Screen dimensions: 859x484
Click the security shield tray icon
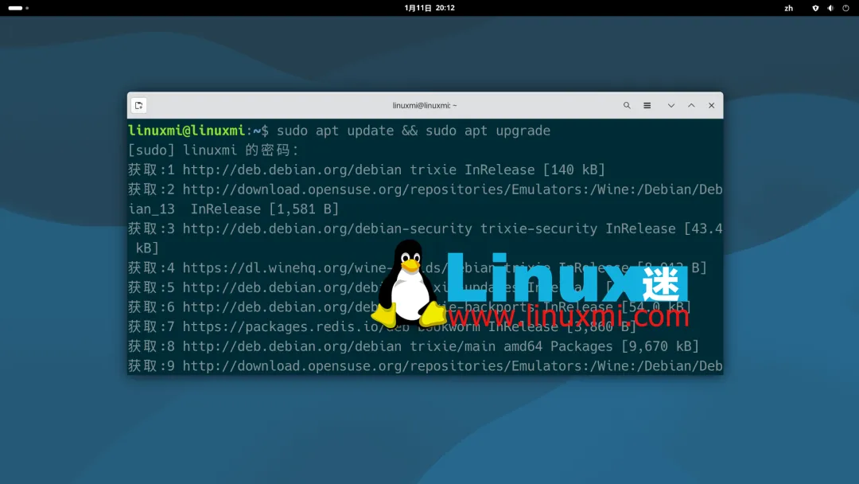click(816, 8)
